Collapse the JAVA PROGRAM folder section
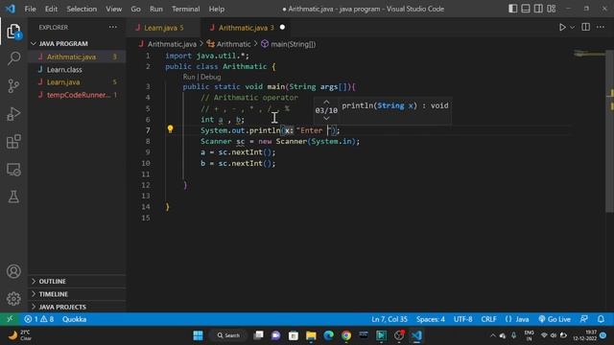 [x=77, y=44]
